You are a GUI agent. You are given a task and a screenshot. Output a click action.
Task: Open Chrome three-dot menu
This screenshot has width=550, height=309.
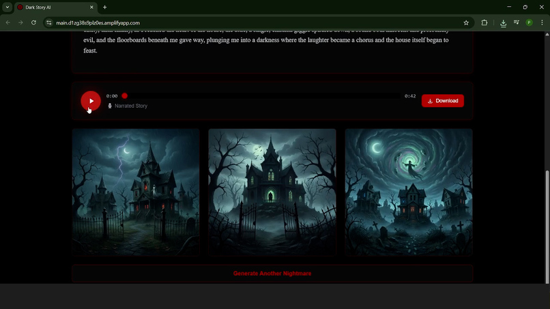542,23
